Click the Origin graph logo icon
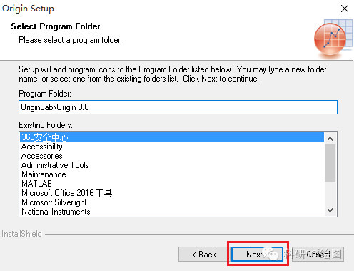 click(x=333, y=38)
